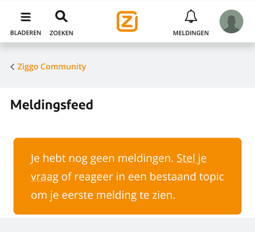This screenshot has height=232, width=255.
Task: Open the user profile avatar
Action: [231, 22]
